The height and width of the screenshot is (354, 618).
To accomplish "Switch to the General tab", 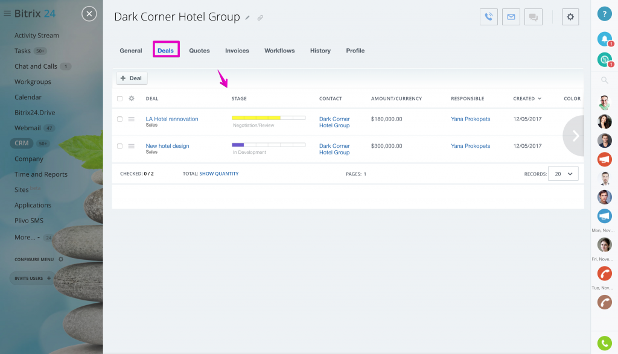I will [x=131, y=51].
